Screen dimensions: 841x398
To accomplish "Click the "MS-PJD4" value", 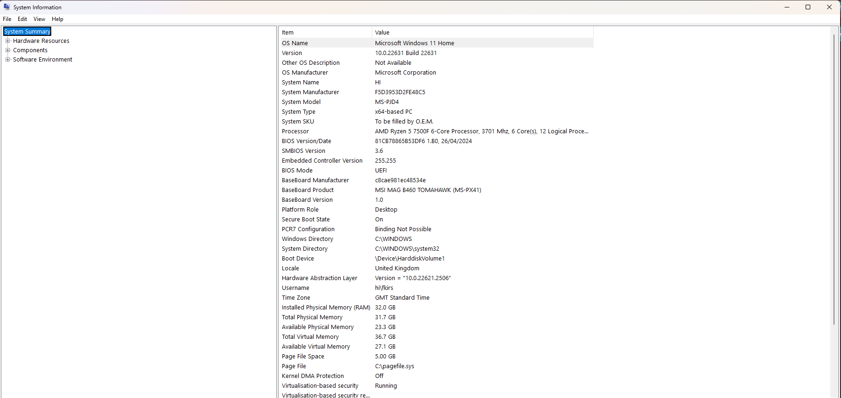I will coord(387,102).
